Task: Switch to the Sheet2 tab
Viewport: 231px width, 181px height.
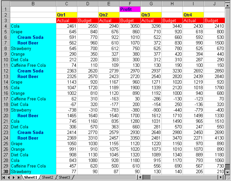Action: click(x=47, y=177)
